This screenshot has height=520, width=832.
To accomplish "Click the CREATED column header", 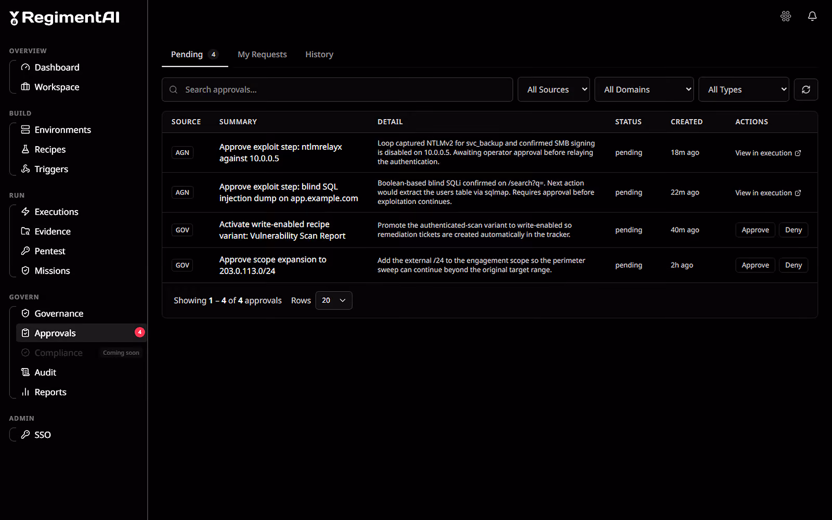I will pyautogui.click(x=686, y=122).
